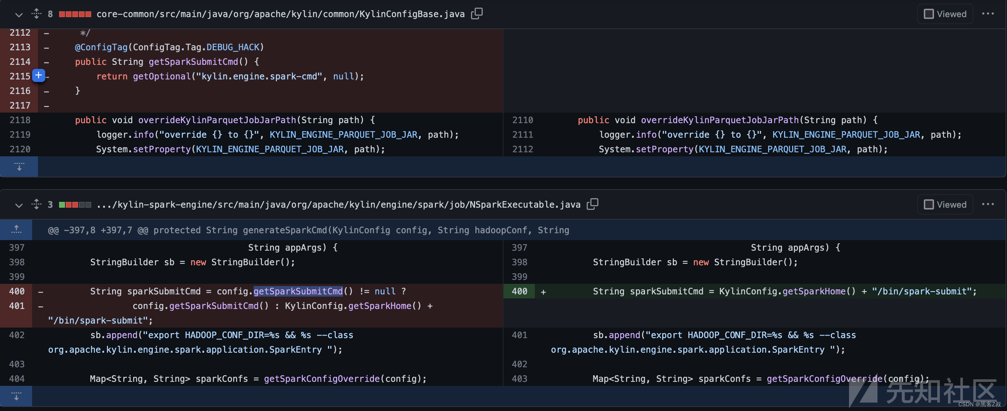Copy the KylinConfigBase.java file path
This screenshot has width=1007, height=411.
[476, 13]
